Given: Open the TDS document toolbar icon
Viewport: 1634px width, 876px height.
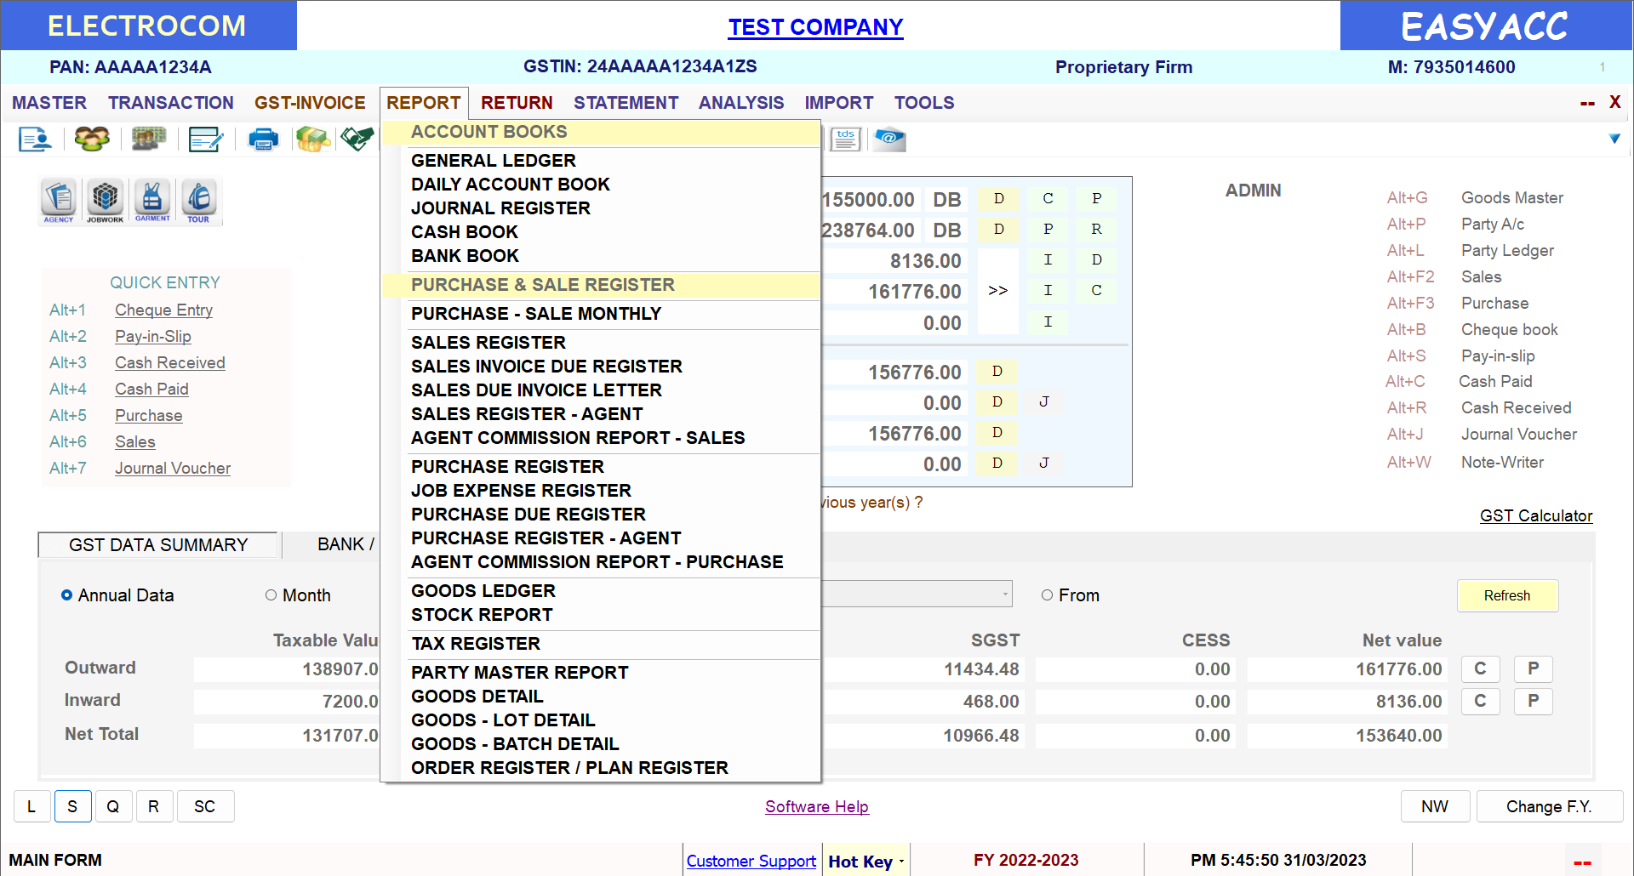Looking at the screenshot, I should coord(845,139).
